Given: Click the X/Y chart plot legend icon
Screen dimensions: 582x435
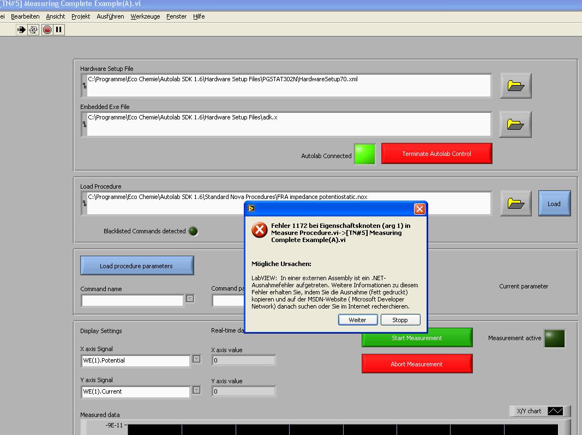Looking at the screenshot, I should (x=555, y=411).
